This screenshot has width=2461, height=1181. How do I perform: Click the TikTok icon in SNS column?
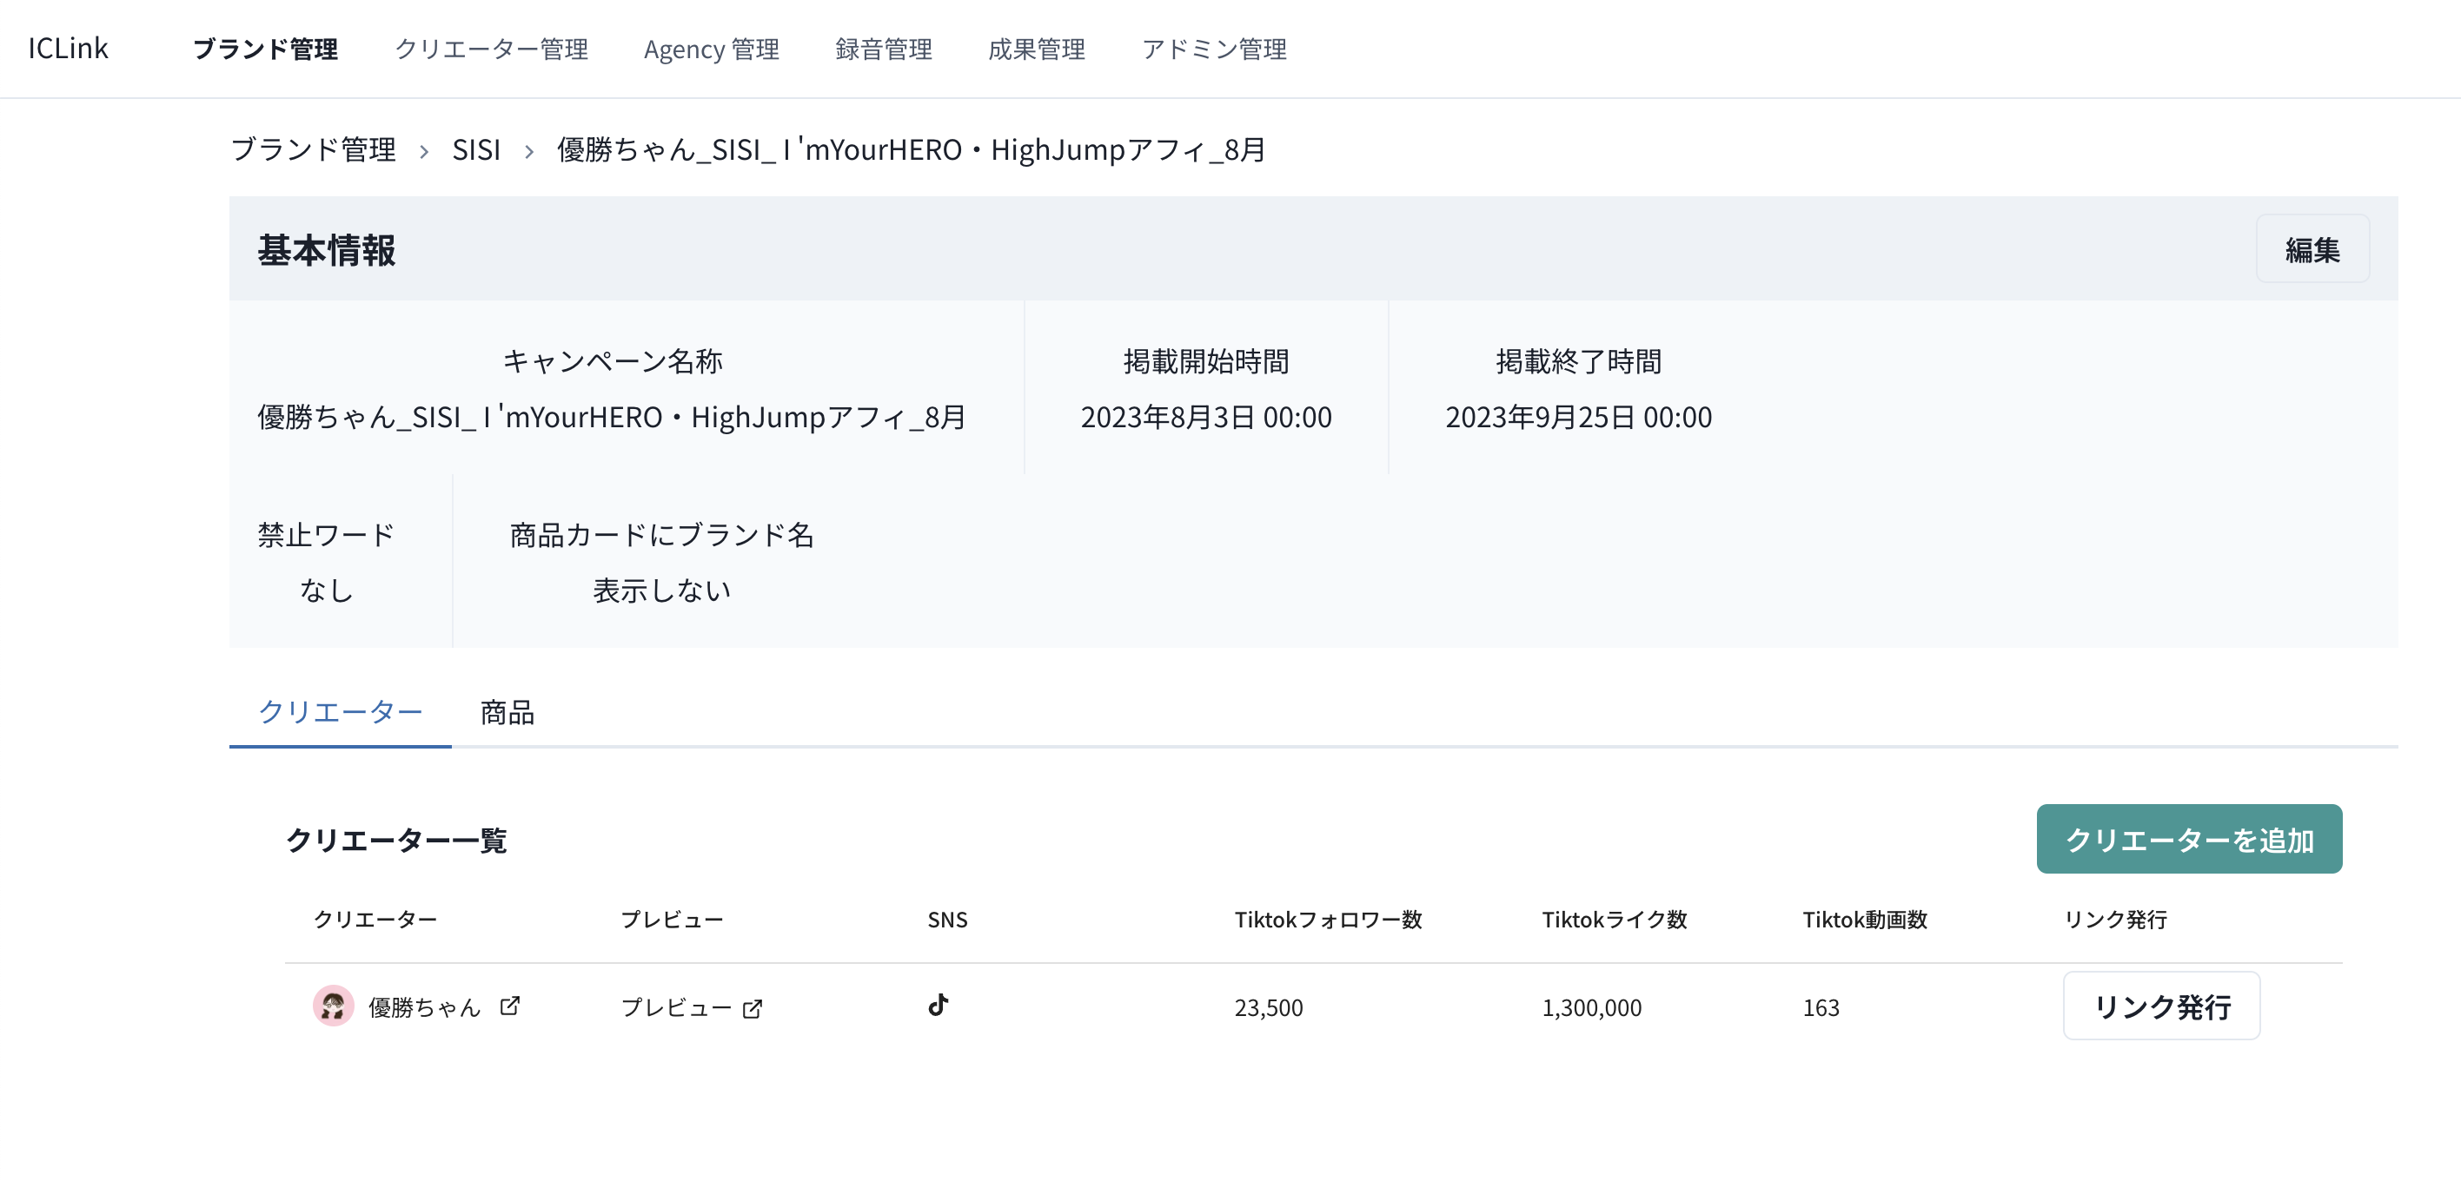(x=939, y=1006)
